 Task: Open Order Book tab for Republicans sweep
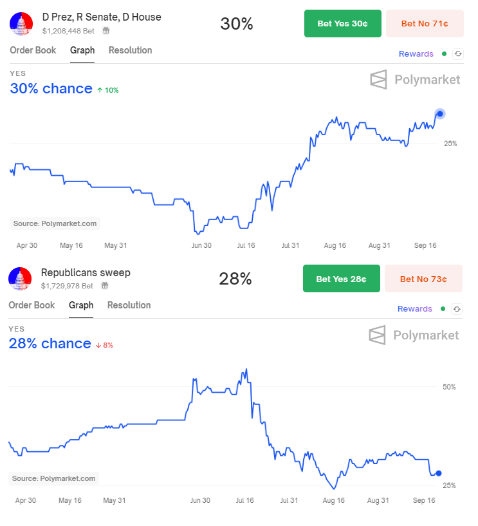tap(32, 305)
